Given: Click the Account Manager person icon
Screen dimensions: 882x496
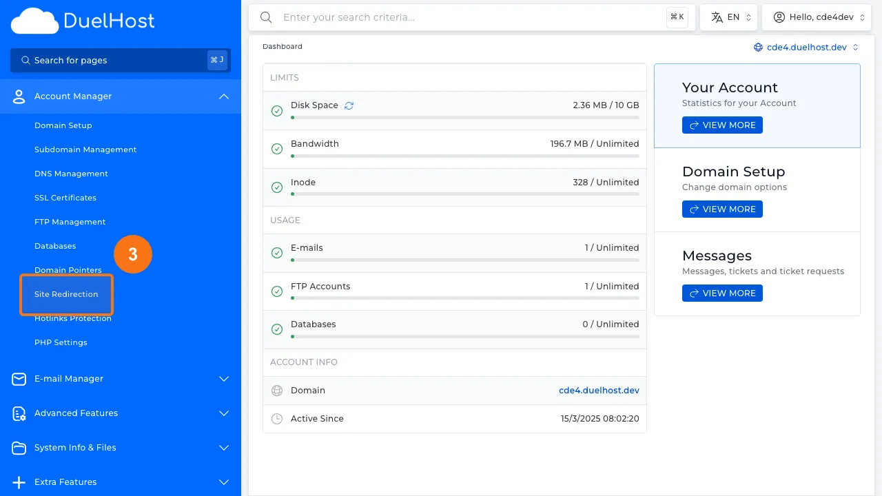Looking at the screenshot, I should tap(19, 96).
